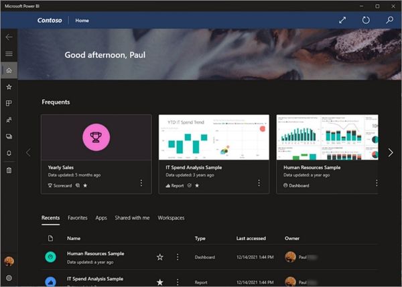Open the clipboard icon in sidebar
This screenshot has width=402, height=287.
point(9,170)
